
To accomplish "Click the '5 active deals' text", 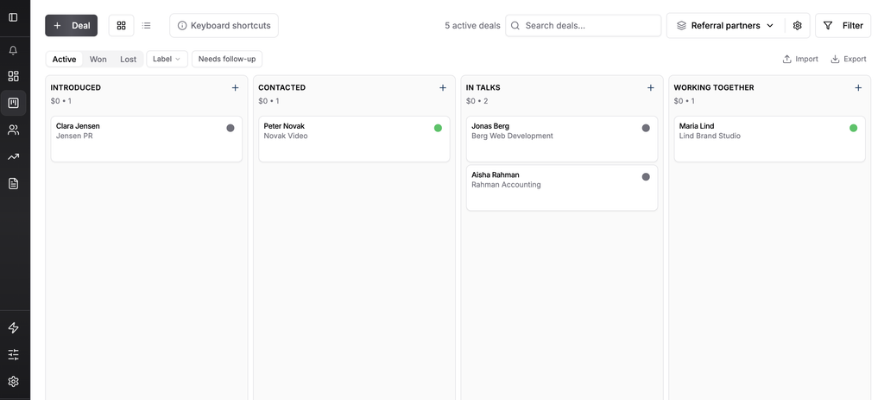I will point(472,25).
